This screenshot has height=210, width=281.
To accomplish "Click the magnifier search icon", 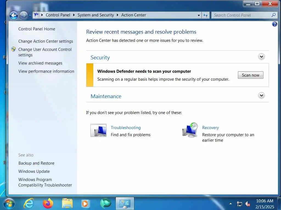I will point(274,15).
